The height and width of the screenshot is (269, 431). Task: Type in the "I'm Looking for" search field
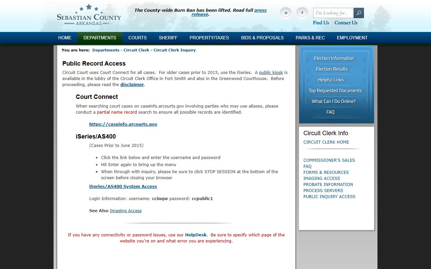pos(333,13)
